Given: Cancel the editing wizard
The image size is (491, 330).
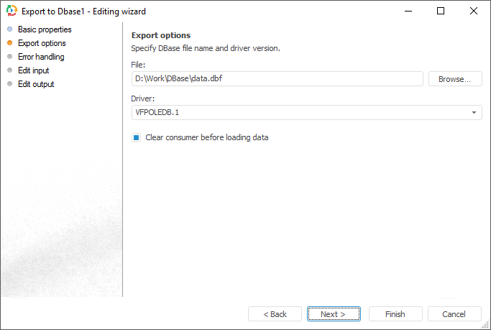Looking at the screenshot, I should pos(454,314).
